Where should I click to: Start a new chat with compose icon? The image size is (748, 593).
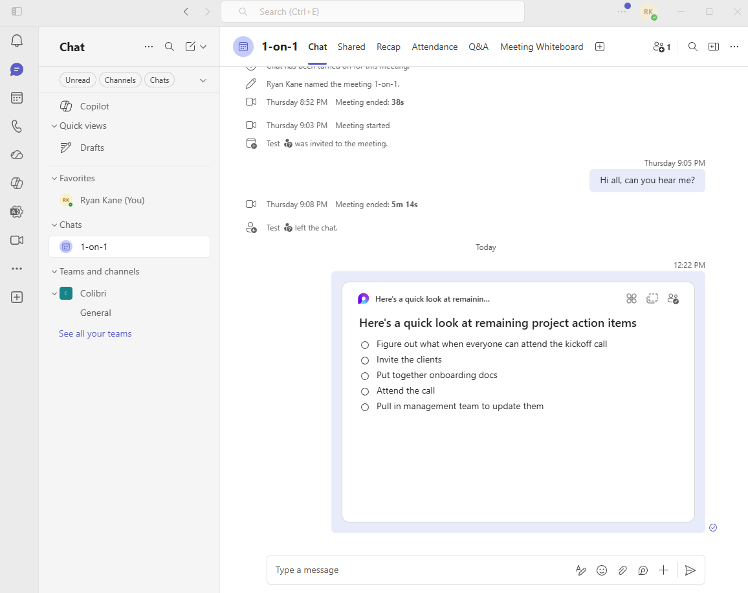190,47
